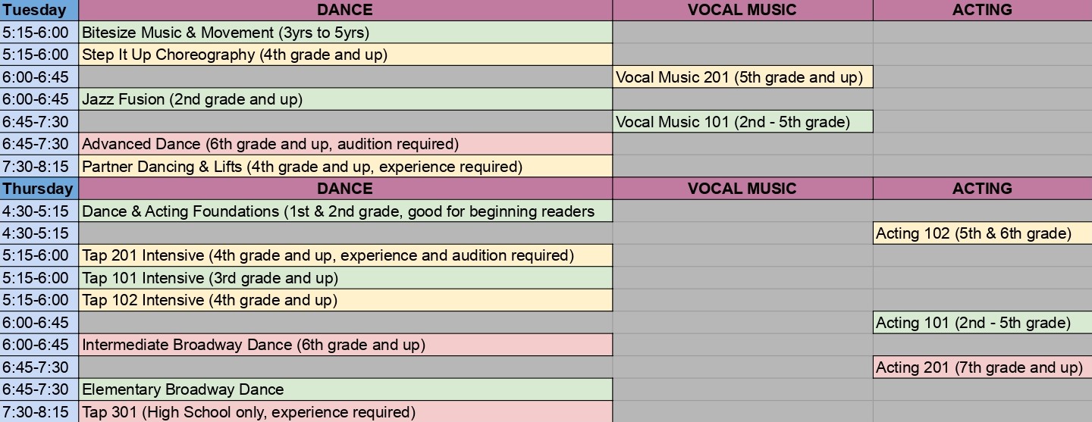Select Tap 102 Intensive cell
The image size is (1092, 422).
[346, 300]
